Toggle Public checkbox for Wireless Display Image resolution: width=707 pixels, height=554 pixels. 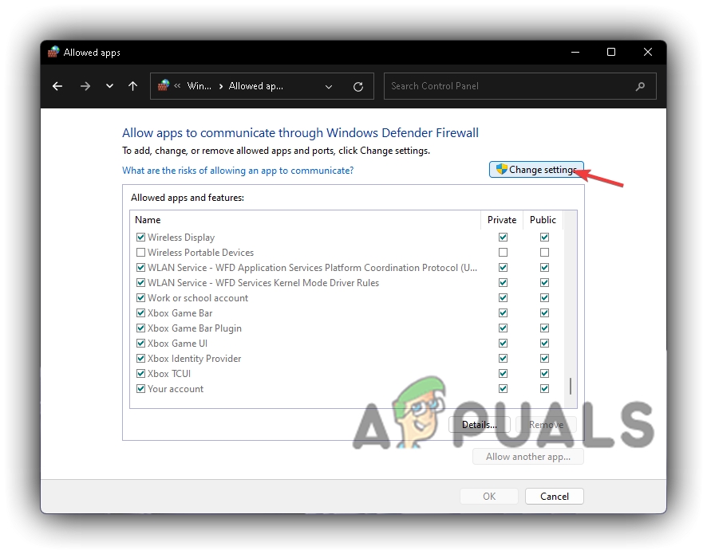[x=545, y=237]
